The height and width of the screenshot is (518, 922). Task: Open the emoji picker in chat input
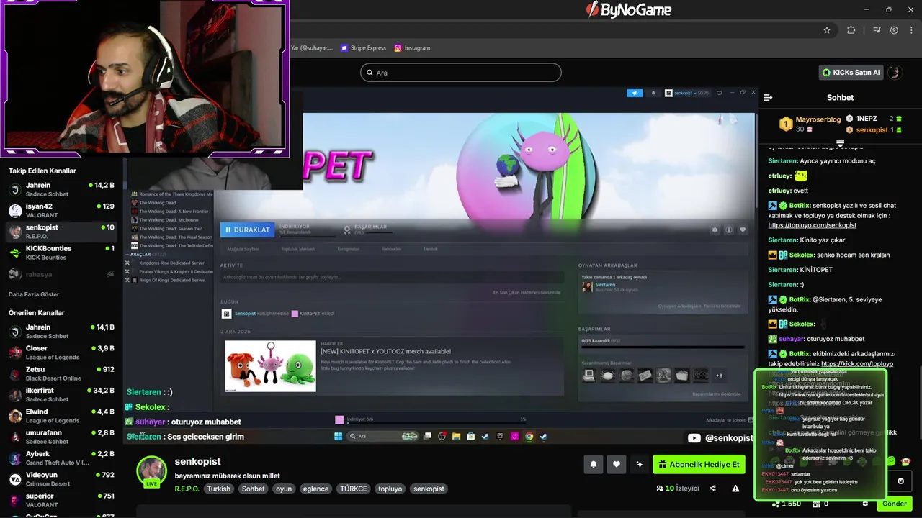pyautogui.click(x=900, y=481)
